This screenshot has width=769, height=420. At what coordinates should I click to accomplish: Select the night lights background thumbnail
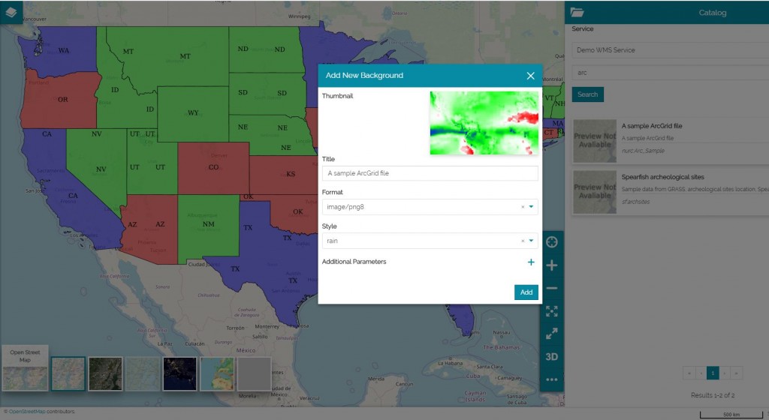[179, 373]
